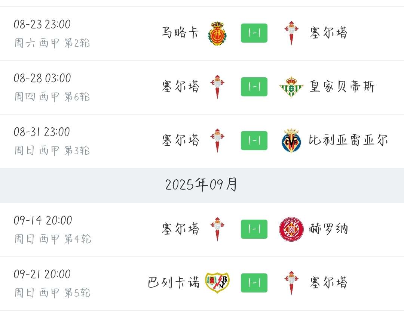The image size is (404, 316).
Task: Click the Girona club crest icon
Action: pos(291,229)
